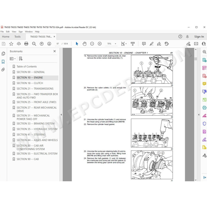Go to SECTION 18 -- CLUTCH bookmark
The image size is (207, 207).
pyautogui.click(x=30, y=83)
